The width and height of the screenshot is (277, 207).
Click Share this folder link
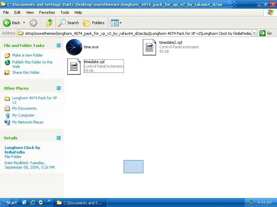[x=26, y=72]
